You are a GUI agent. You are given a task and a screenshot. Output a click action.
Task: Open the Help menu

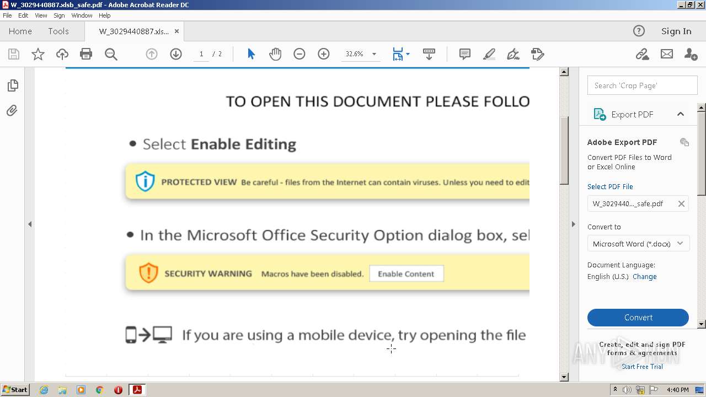click(105, 15)
